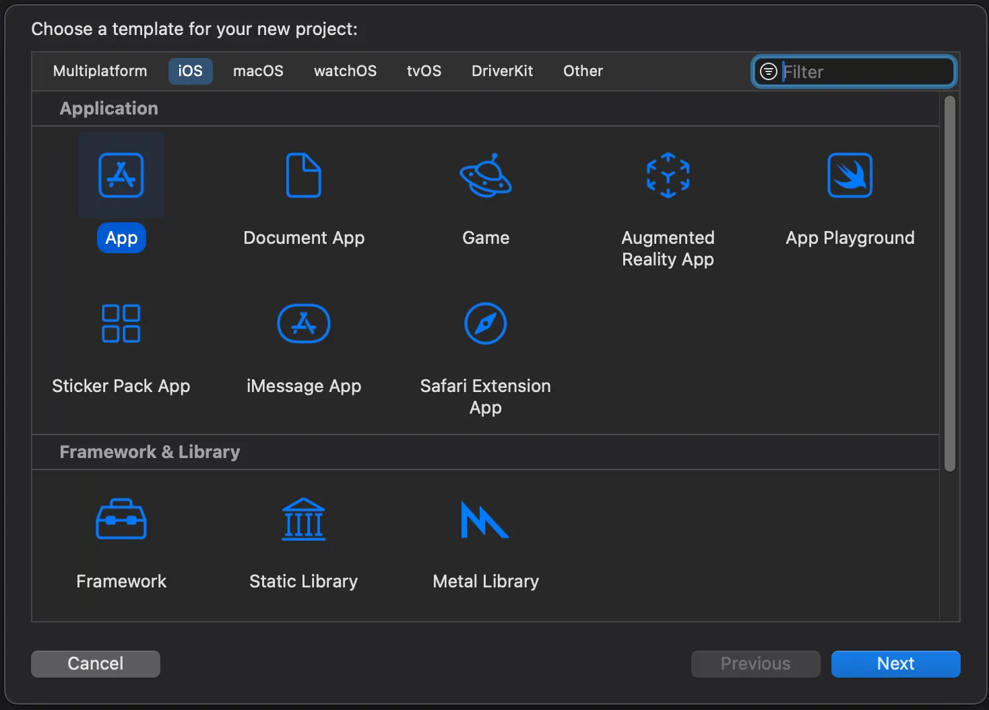Choose the Safari Extension App compass icon
This screenshot has height=710, width=989.
pos(486,323)
